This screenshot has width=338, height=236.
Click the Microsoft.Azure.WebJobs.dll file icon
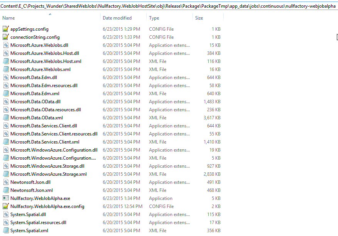tap(6, 45)
